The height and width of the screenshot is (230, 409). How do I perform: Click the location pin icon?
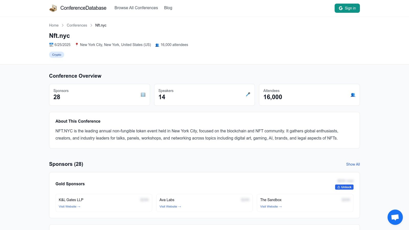(77, 45)
